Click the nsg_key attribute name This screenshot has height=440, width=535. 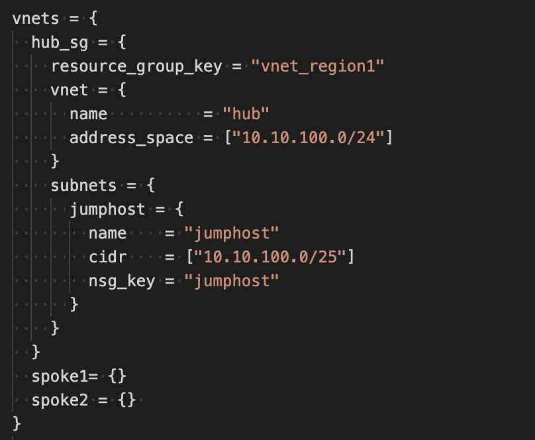(122, 281)
